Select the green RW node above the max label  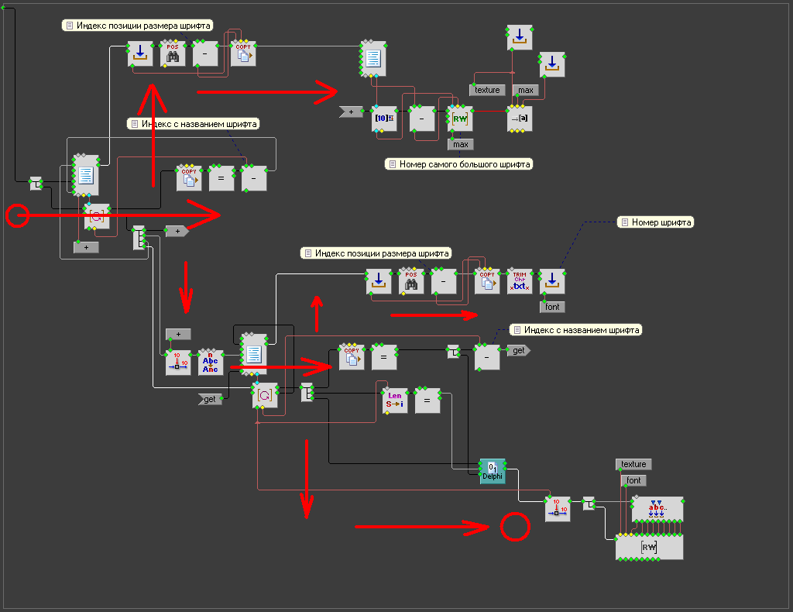[460, 119]
